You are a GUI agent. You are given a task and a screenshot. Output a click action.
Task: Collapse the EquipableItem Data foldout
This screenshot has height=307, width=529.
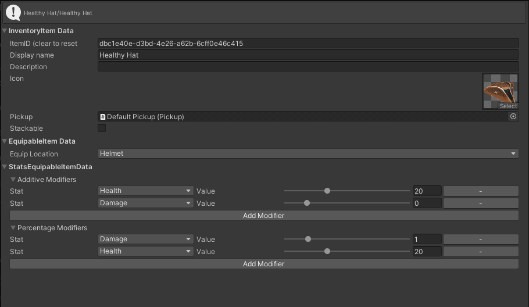(x=5, y=141)
